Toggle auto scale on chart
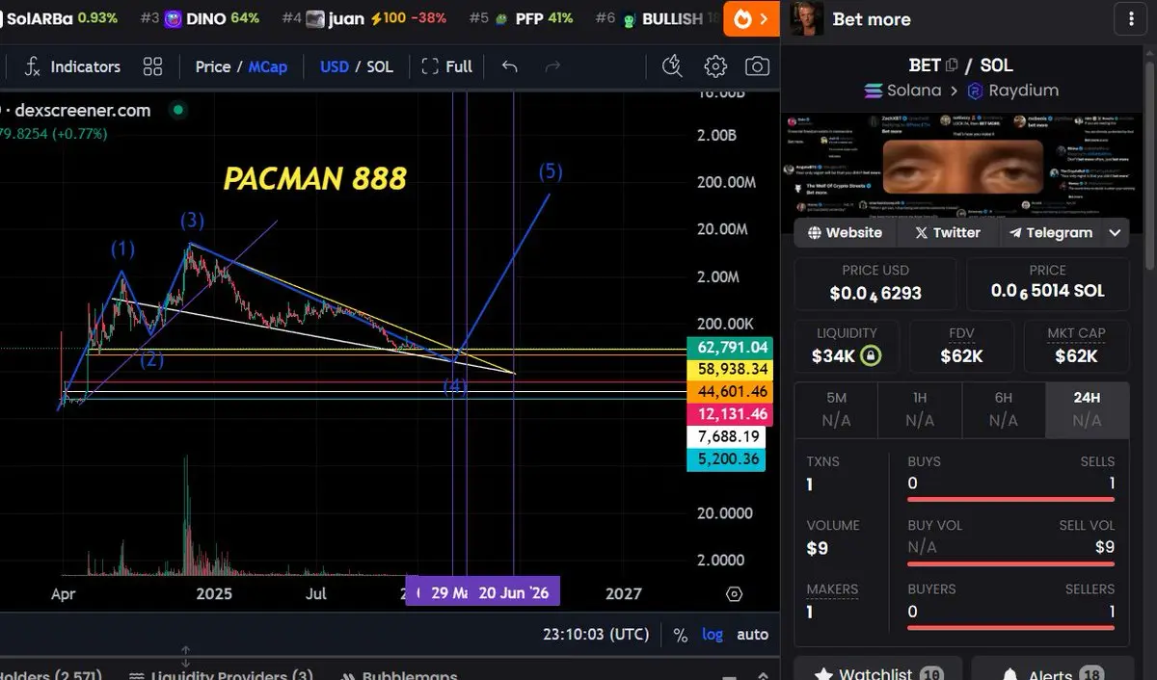Screen dimensions: 1157x680 click(752, 635)
